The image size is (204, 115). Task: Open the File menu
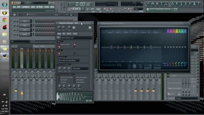(x=14, y=7)
